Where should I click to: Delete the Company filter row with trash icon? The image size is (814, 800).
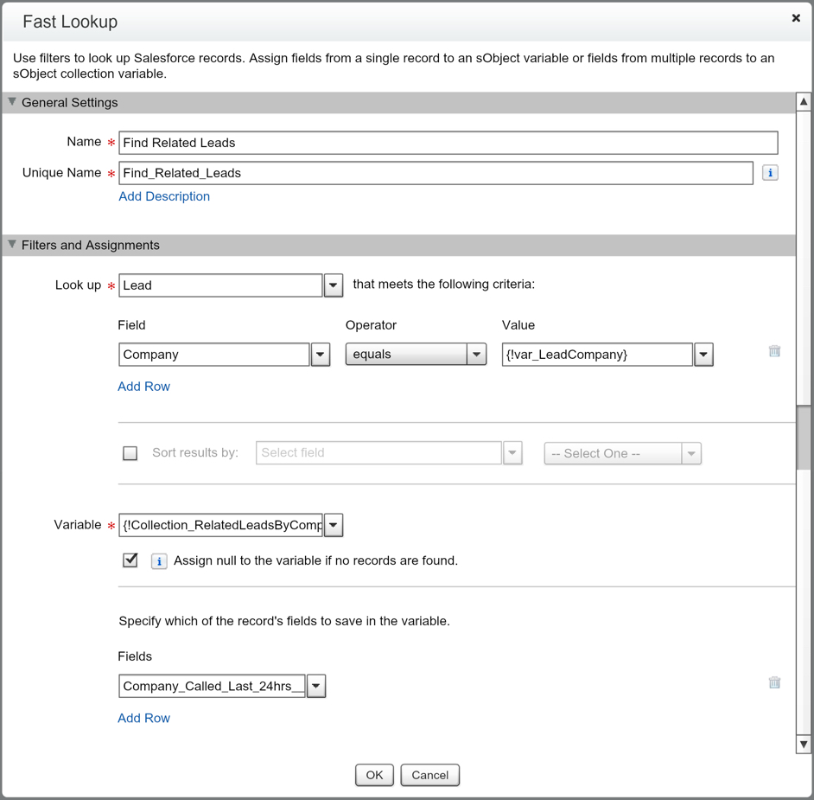pyautogui.click(x=774, y=351)
